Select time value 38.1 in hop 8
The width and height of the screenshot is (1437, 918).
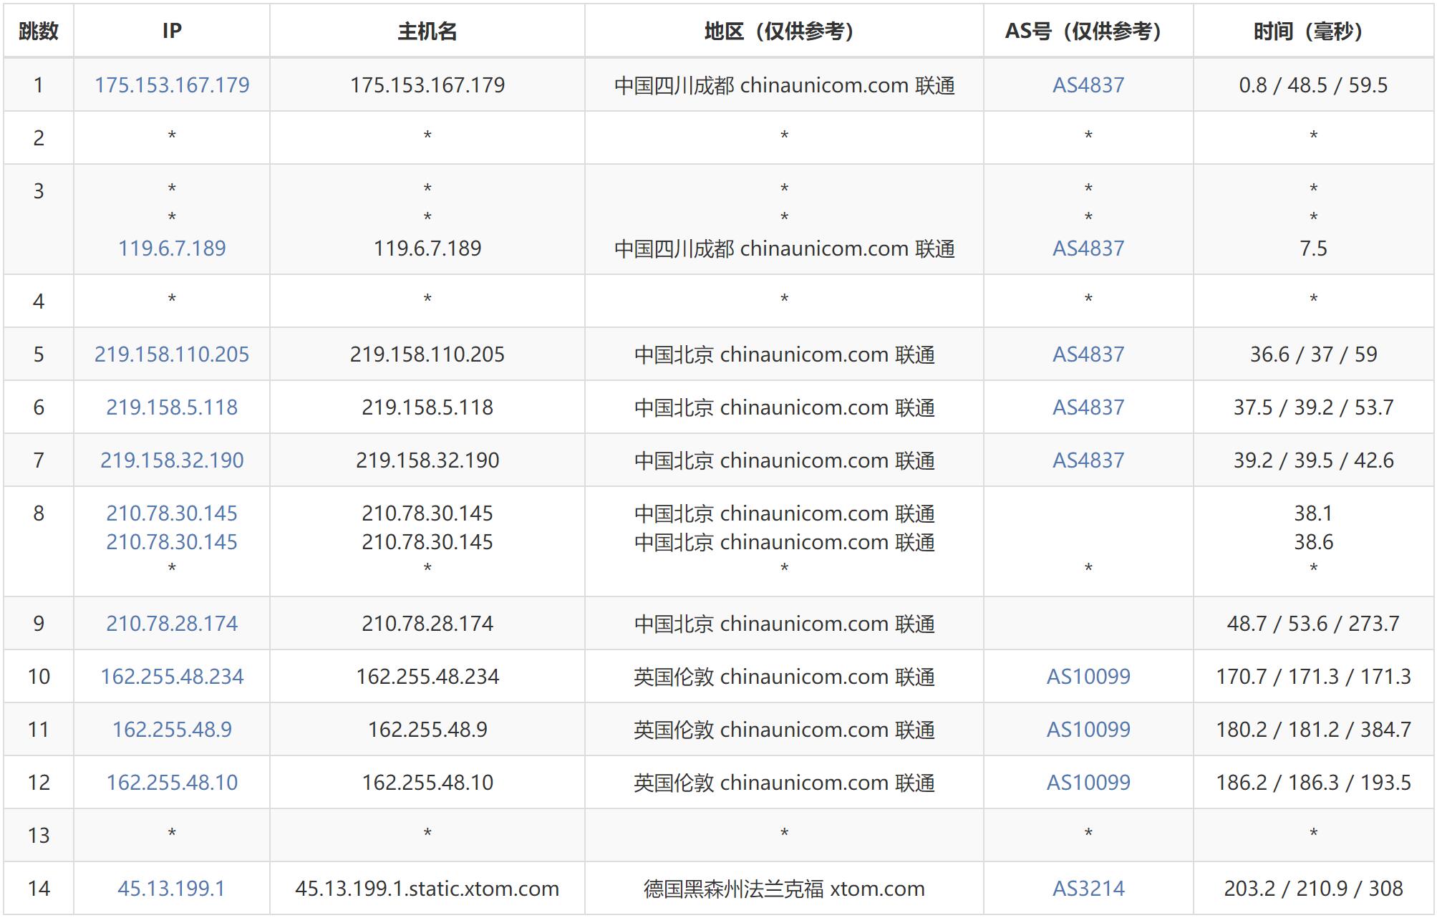click(x=1314, y=513)
